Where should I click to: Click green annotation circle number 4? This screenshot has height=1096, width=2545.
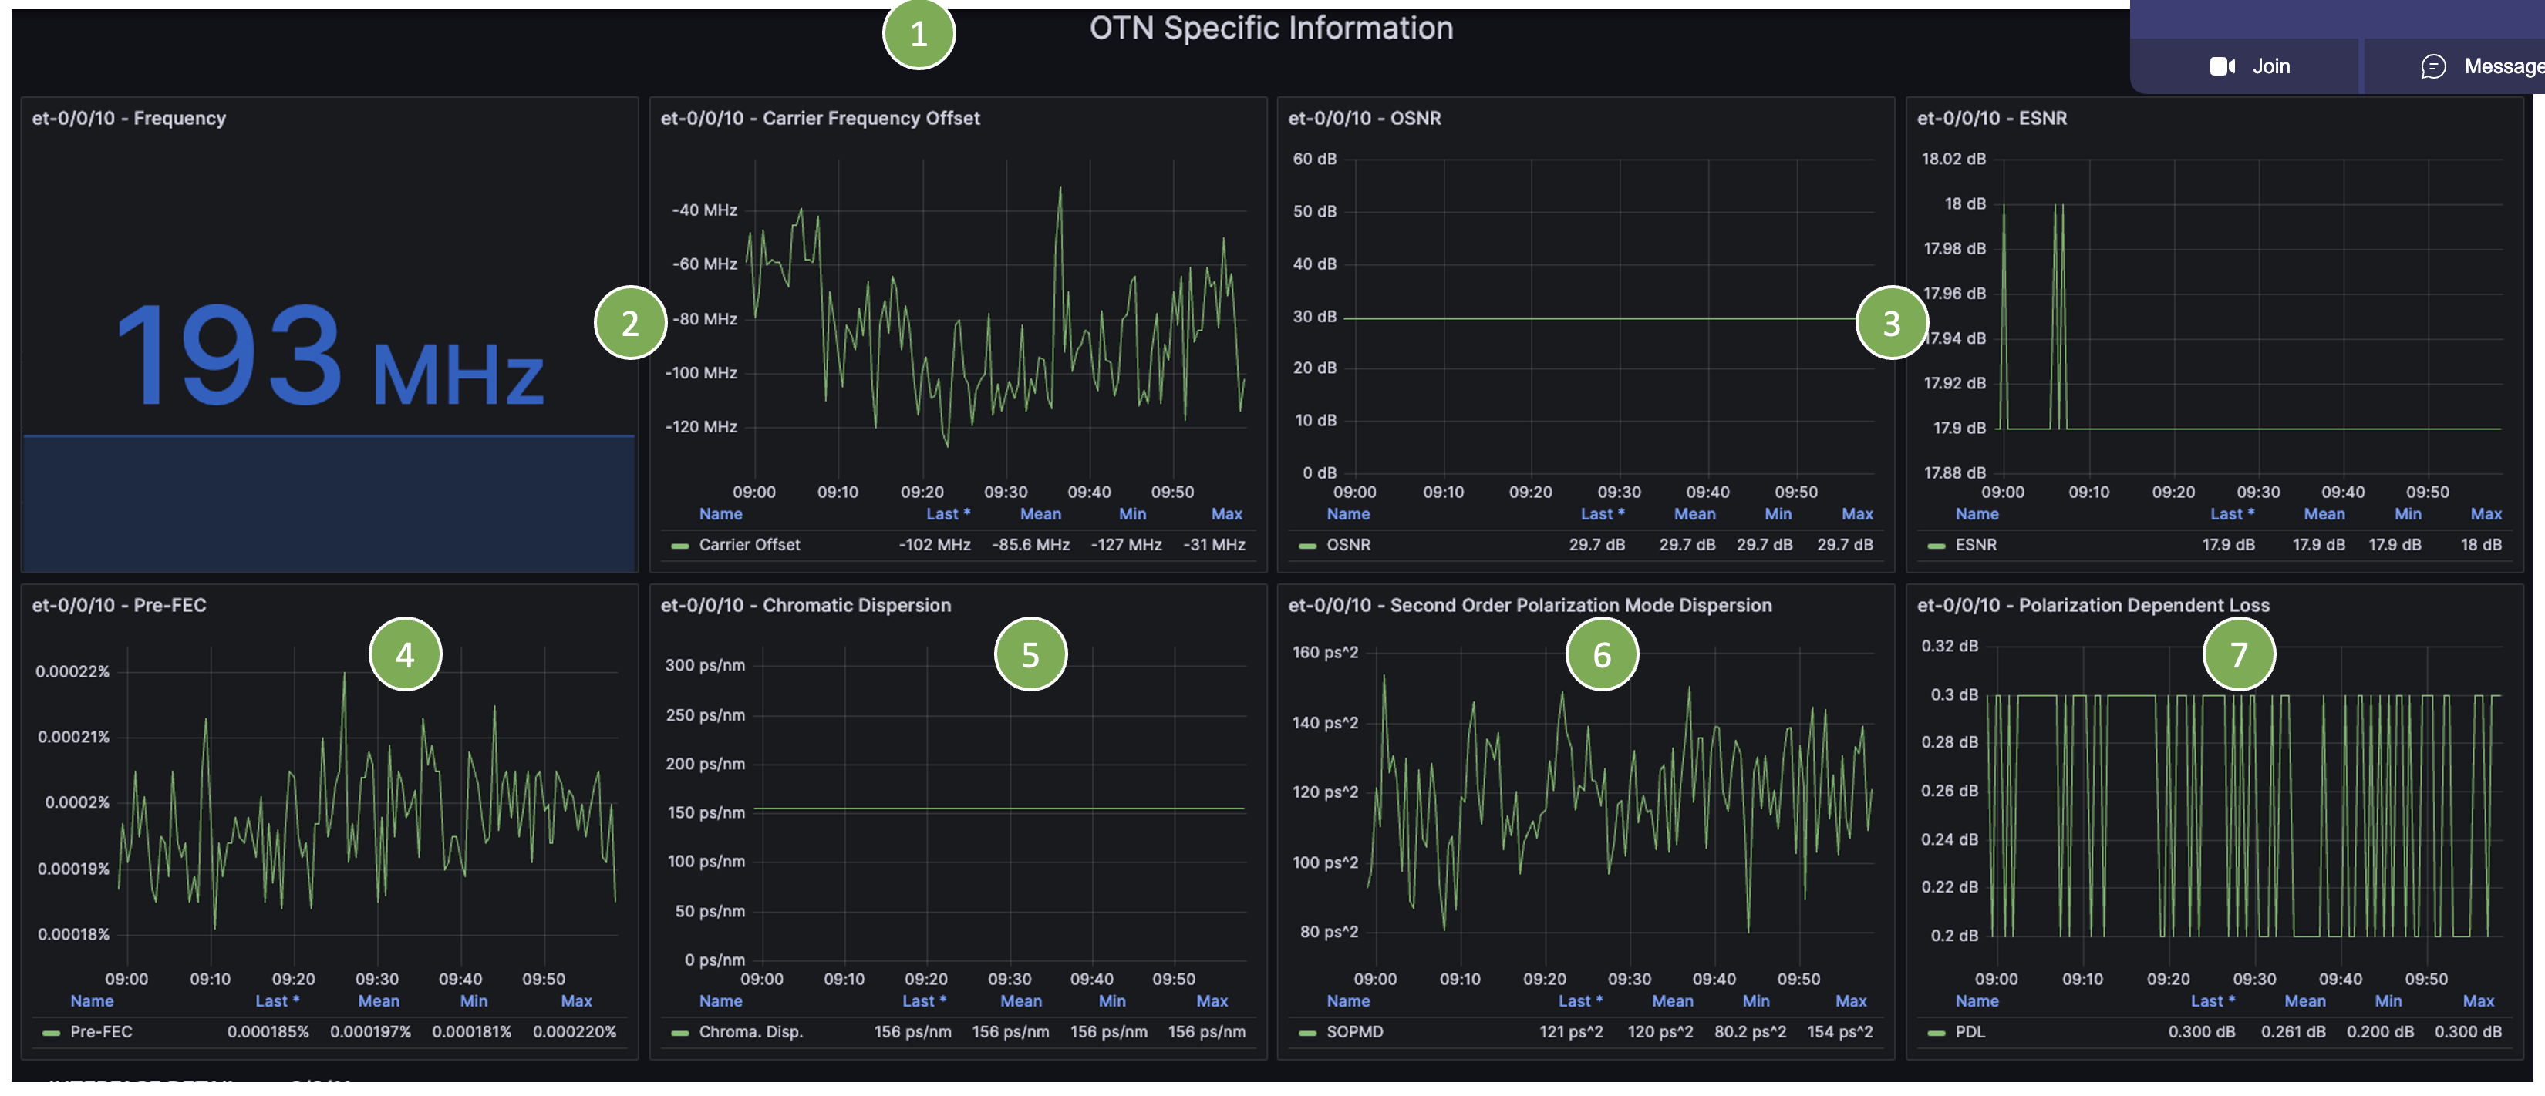point(405,654)
